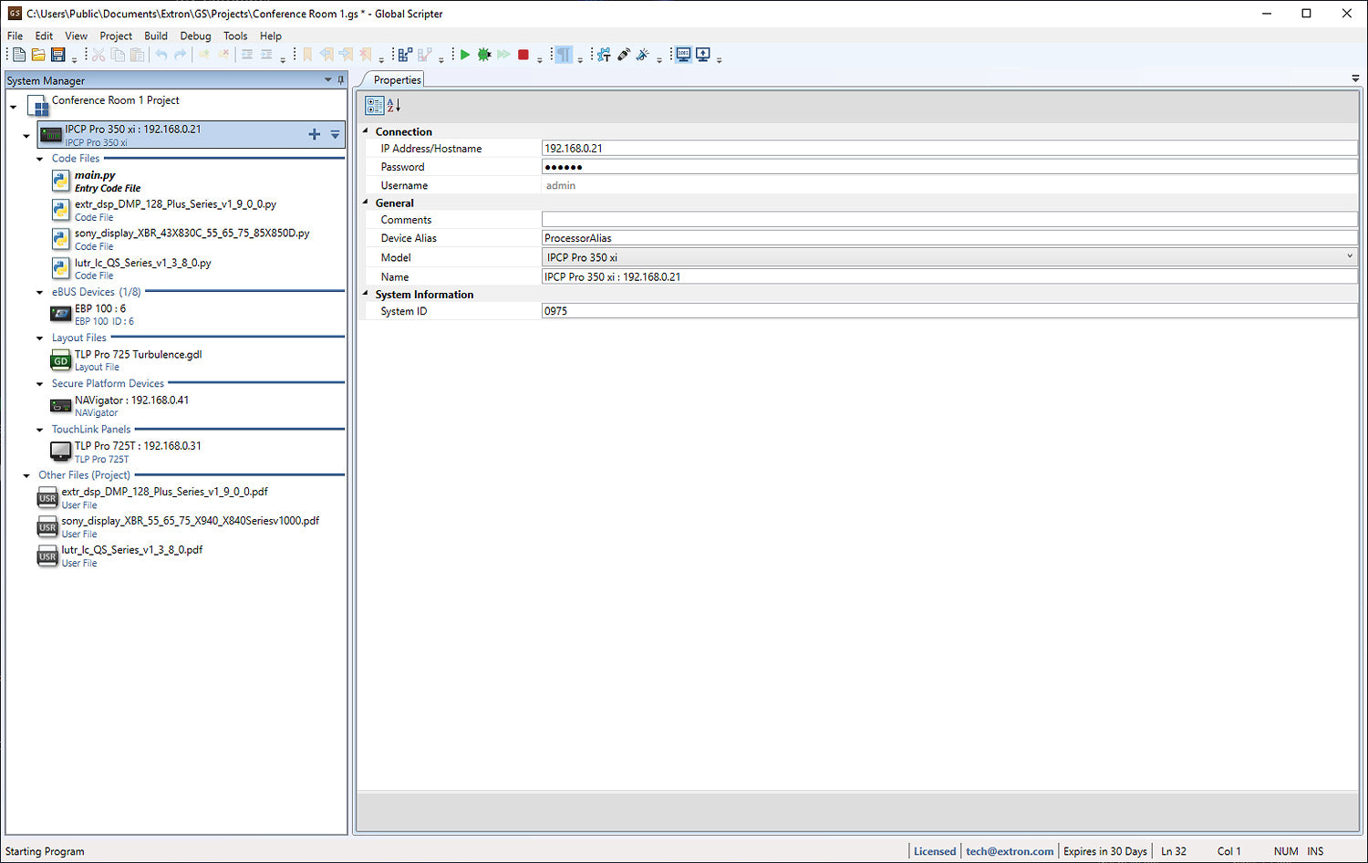
Task: Select the Properties tab
Action: (397, 79)
